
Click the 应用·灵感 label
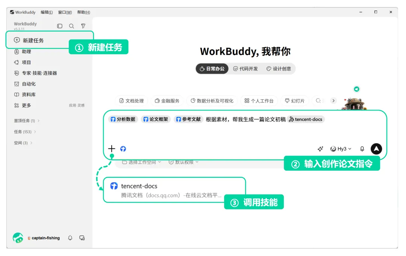(x=77, y=105)
